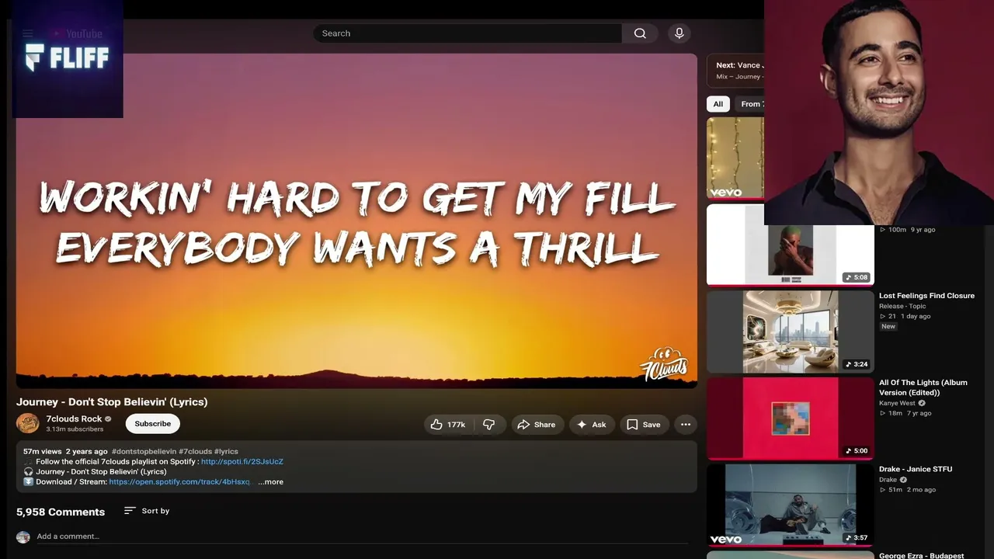Viewport: 994px width, 559px height.
Task: Like the video with 177k likes
Action: pyautogui.click(x=448, y=425)
